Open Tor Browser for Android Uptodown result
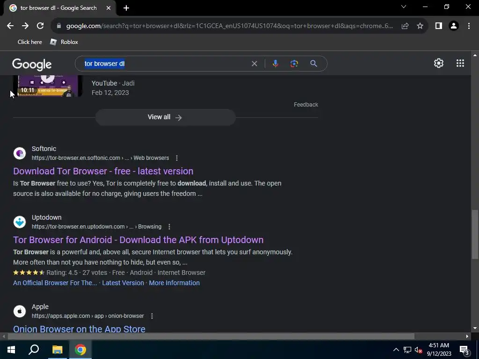Viewport: 479px width, 359px height. [x=138, y=240]
